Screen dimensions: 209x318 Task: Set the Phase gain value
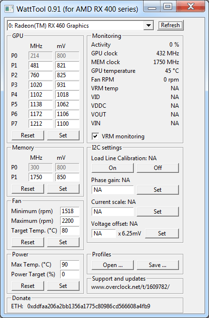[x=158, y=190]
